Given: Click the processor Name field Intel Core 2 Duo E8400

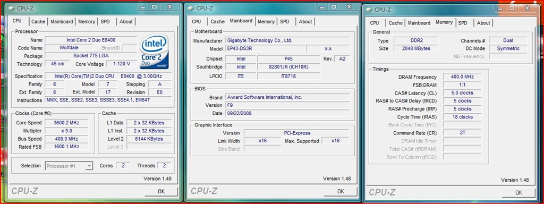Looking at the screenshot, I should point(90,40).
